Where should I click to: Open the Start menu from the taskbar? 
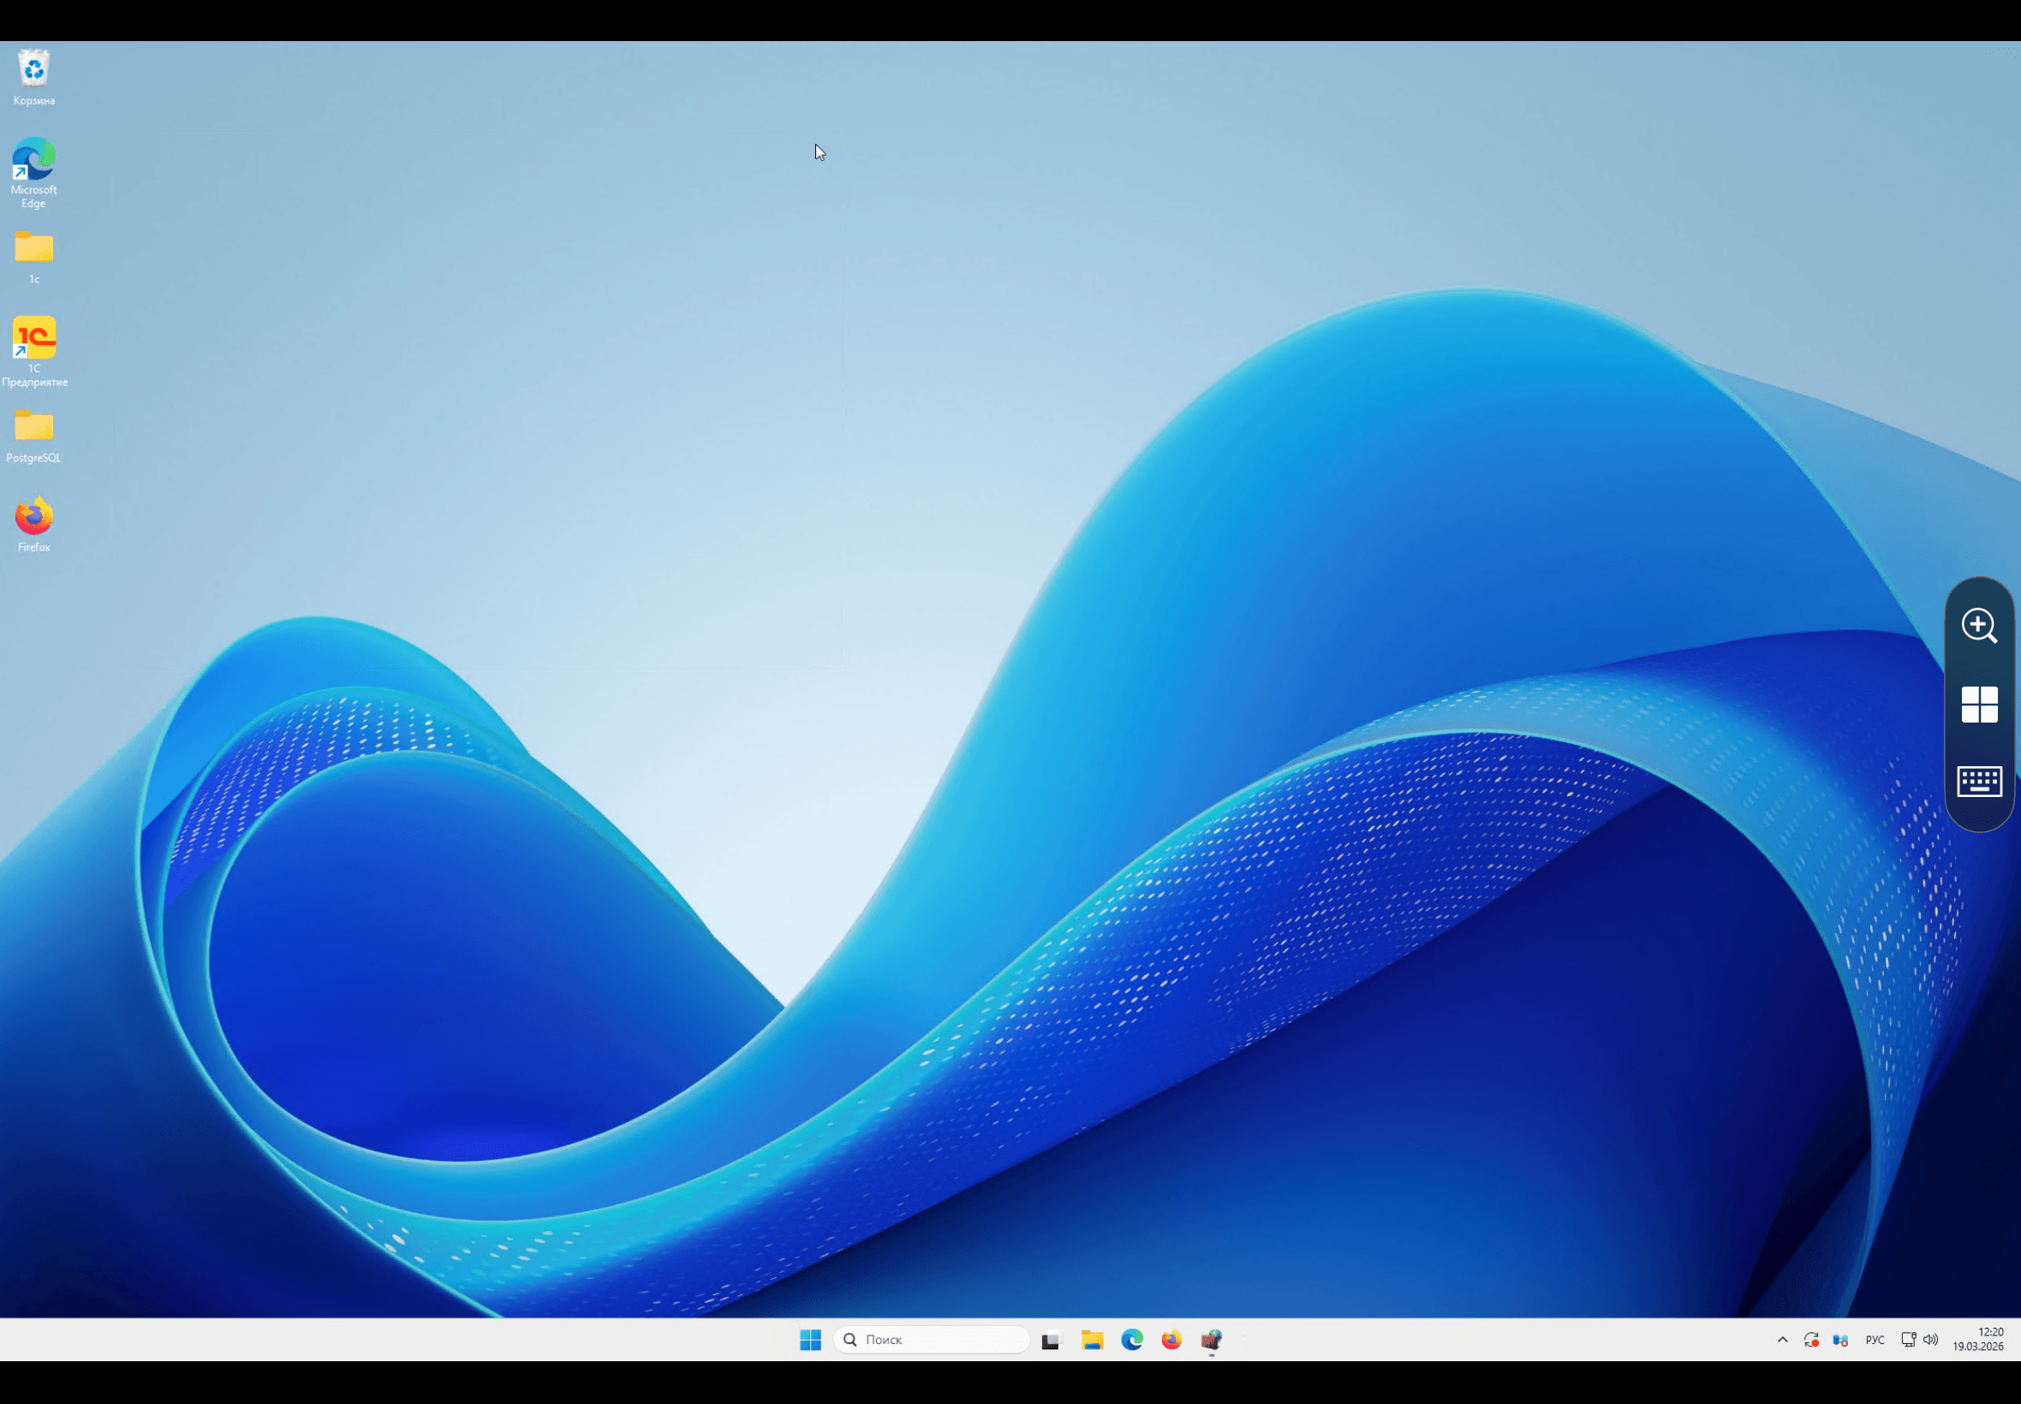click(x=809, y=1340)
